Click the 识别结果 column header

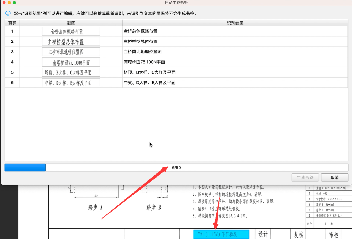click(x=235, y=23)
